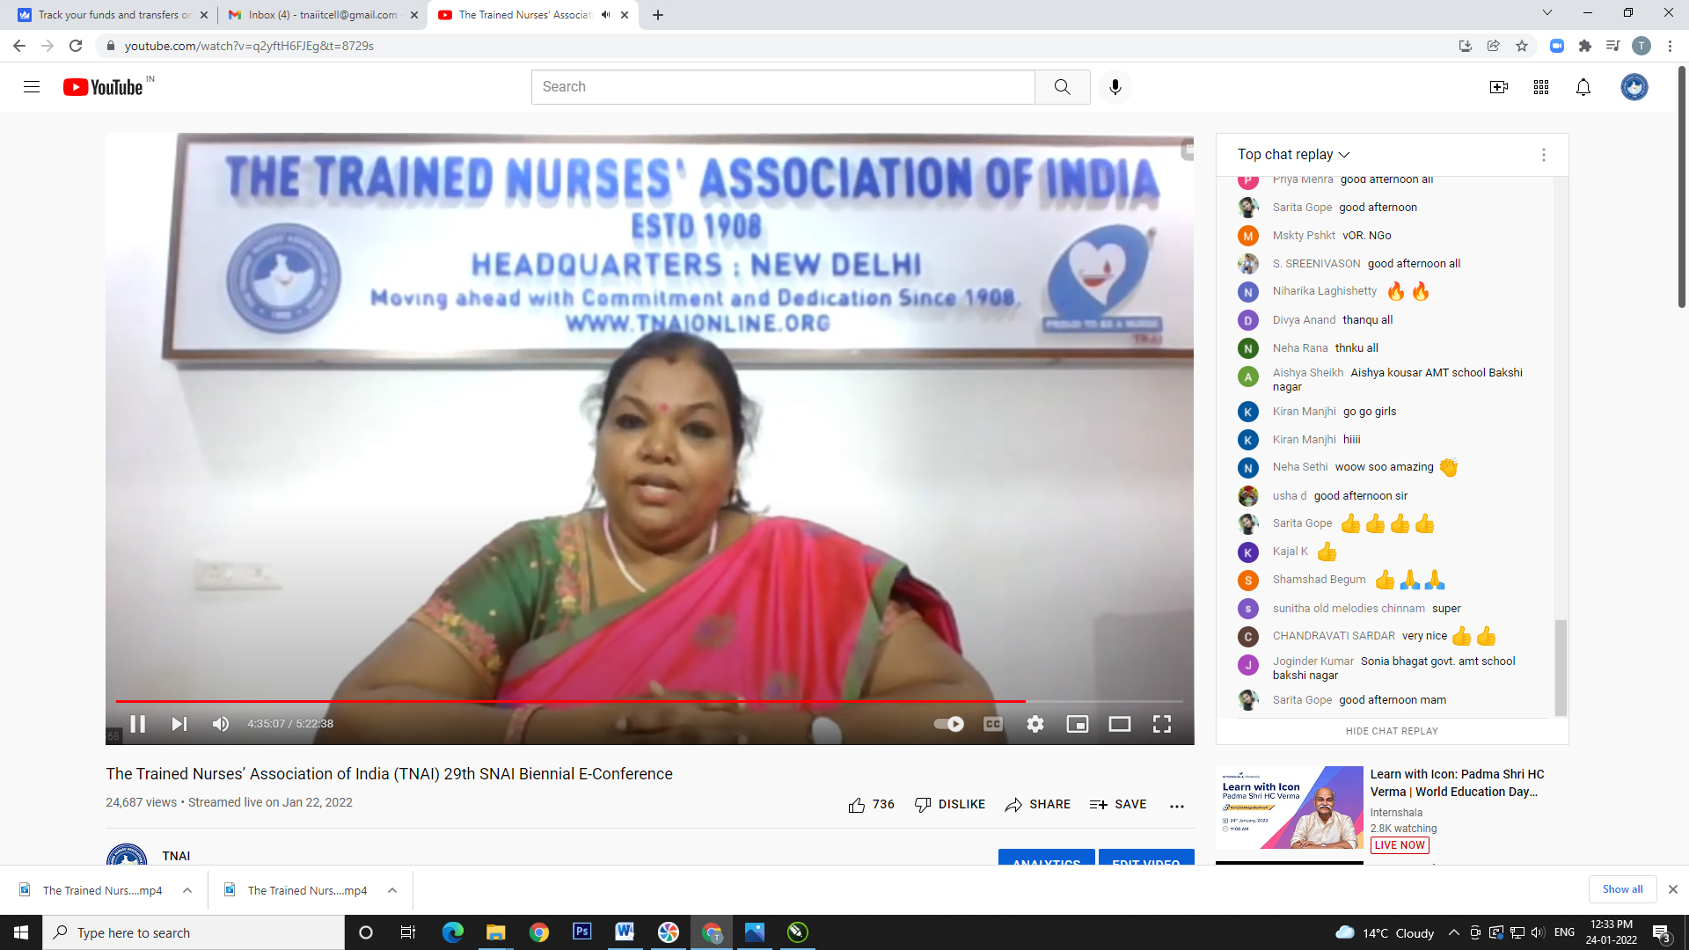Open browser extensions puzzle icon
The height and width of the screenshot is (950, 1689).
click(1585, 46)
